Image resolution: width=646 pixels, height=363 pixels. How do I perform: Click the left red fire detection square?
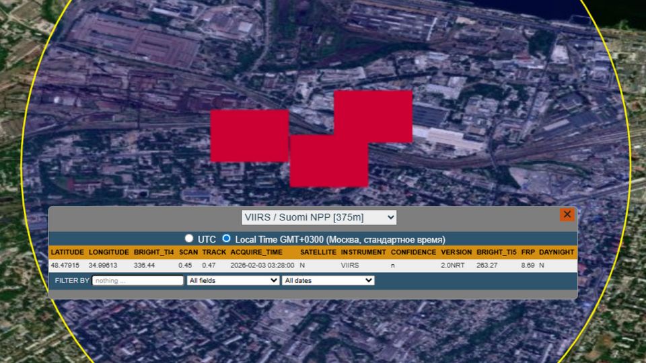pyautogui.click(x=249, y=136)
